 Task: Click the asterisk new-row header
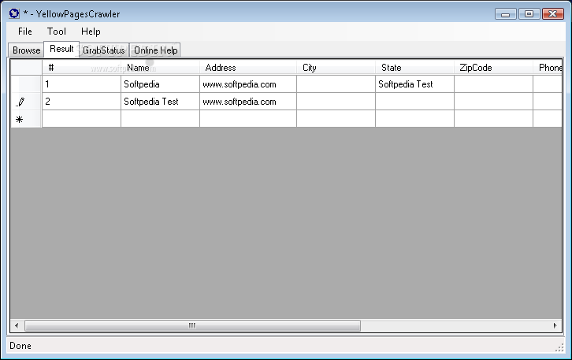tap(26, 119)
